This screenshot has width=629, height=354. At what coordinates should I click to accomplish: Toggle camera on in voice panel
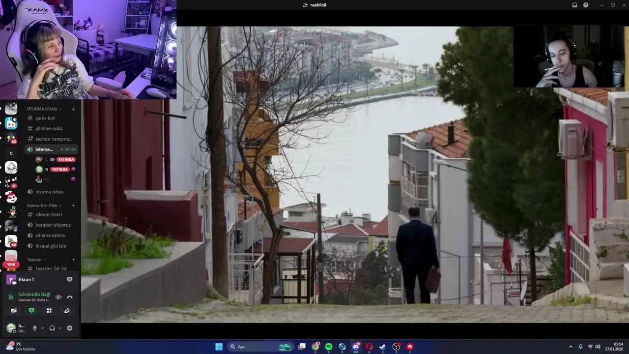point(14,311)
